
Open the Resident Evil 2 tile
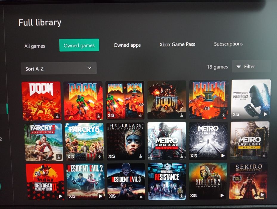(x=86, y=181)
